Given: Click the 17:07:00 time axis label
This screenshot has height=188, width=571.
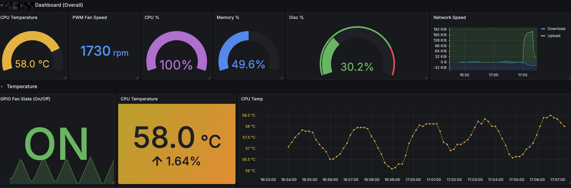Looking at the screenshot, I should (x=557, y=180).
